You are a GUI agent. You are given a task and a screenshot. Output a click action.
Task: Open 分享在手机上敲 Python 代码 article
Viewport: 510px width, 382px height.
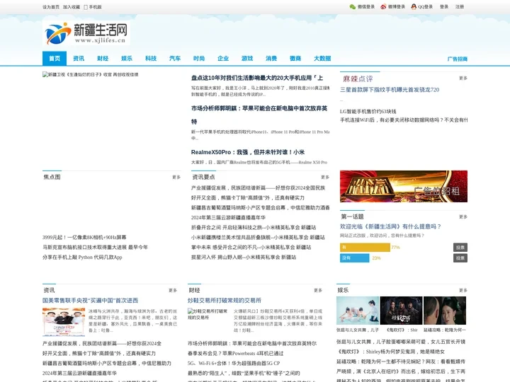pyautogui.click(x=82, y=257)
